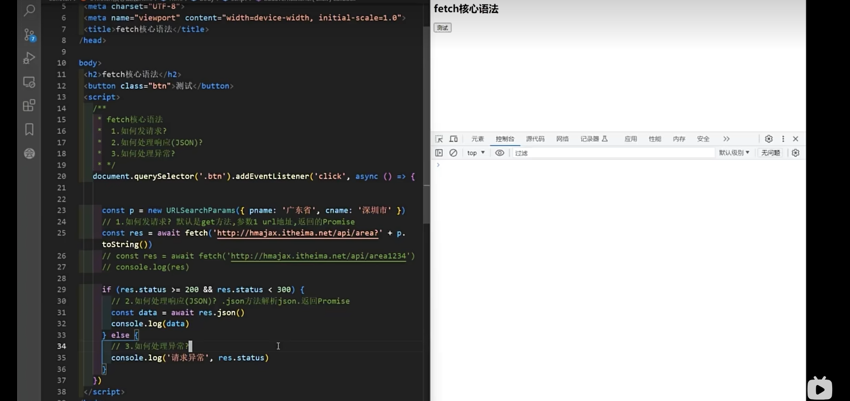This screenshot has width=850, height=401.
Task: Open the Extensions view
Action: tap(29, 106)
